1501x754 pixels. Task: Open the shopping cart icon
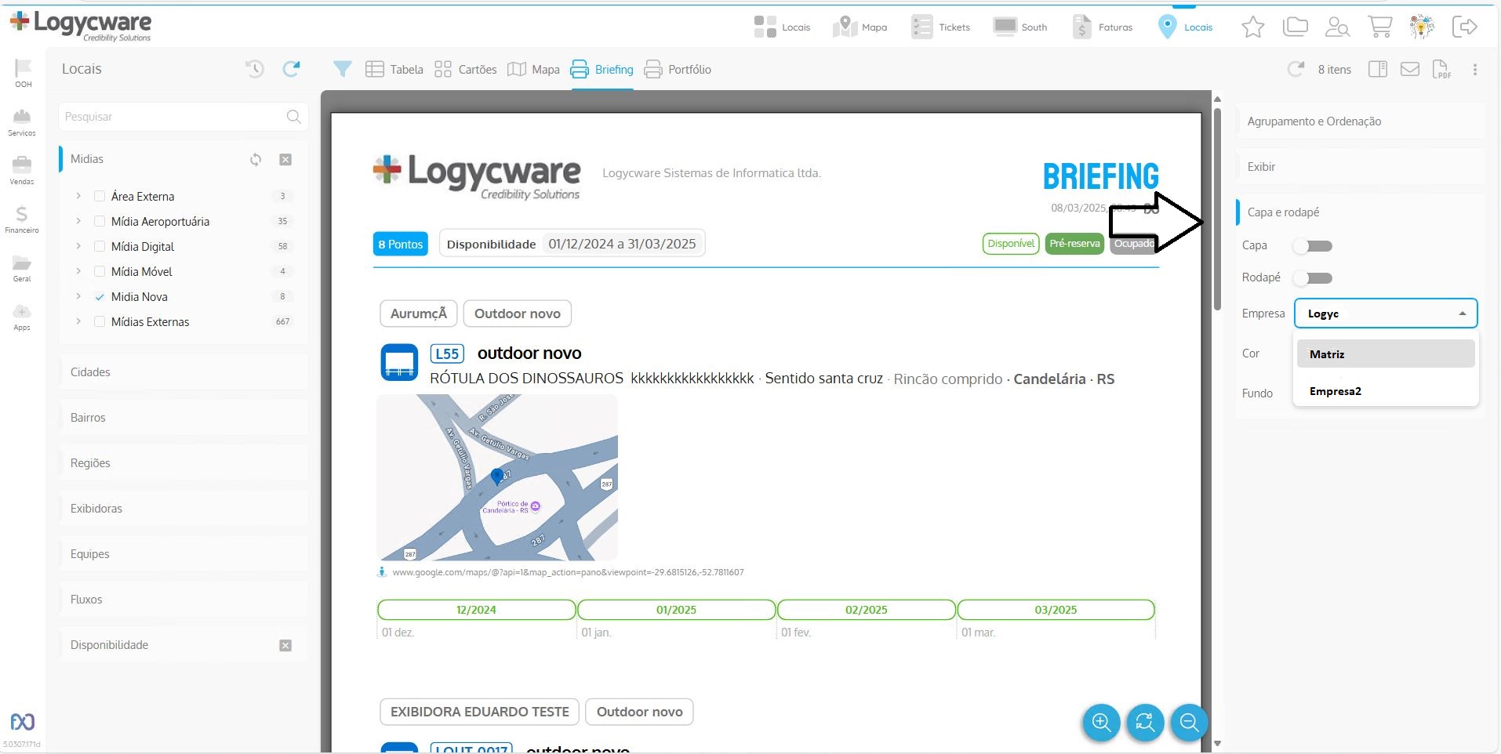pos(1379,27)
